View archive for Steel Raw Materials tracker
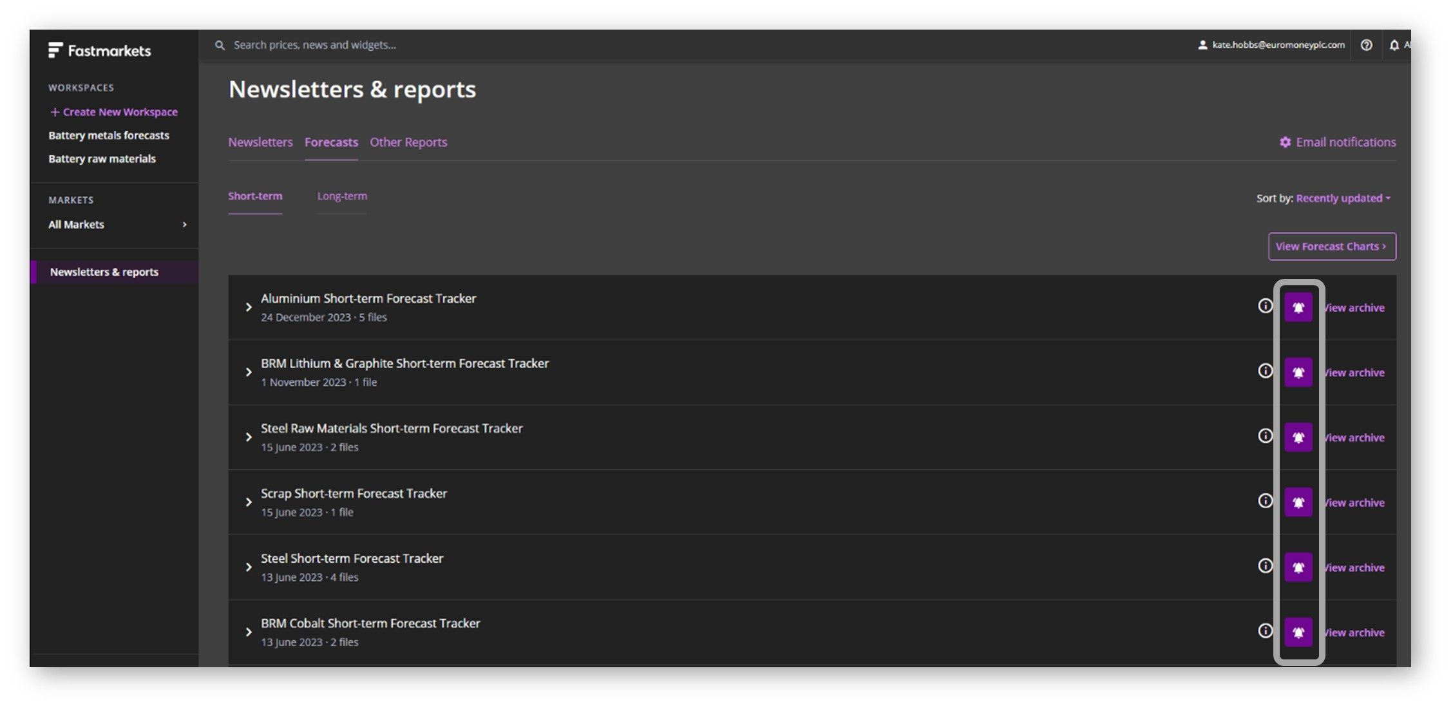This screenshot has height=709, width=1453. (1354, 438)
